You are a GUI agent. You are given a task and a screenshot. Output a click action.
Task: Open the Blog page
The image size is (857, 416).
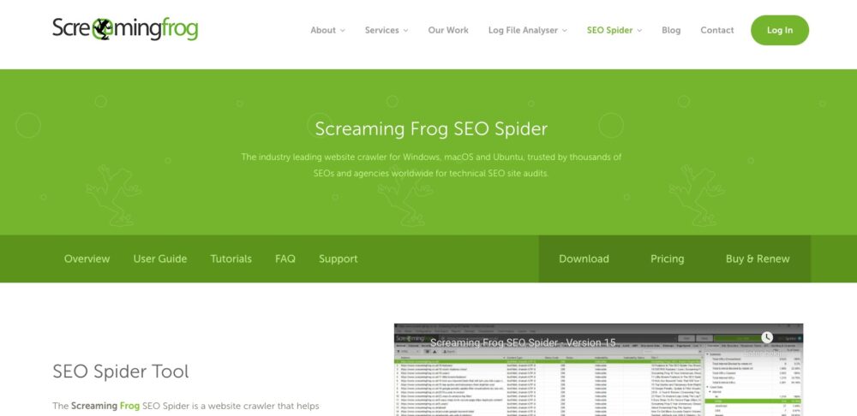pyautogui.click(x=671, y=30)
